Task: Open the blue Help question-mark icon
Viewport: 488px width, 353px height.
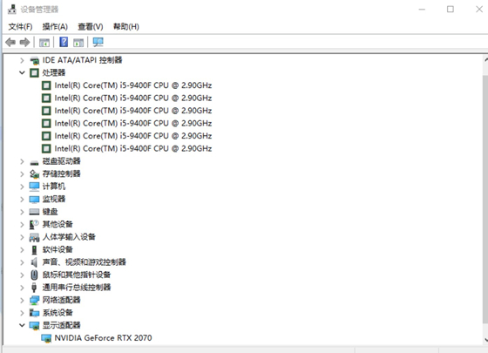Action: pyautogui.click(x=64, y=42)
